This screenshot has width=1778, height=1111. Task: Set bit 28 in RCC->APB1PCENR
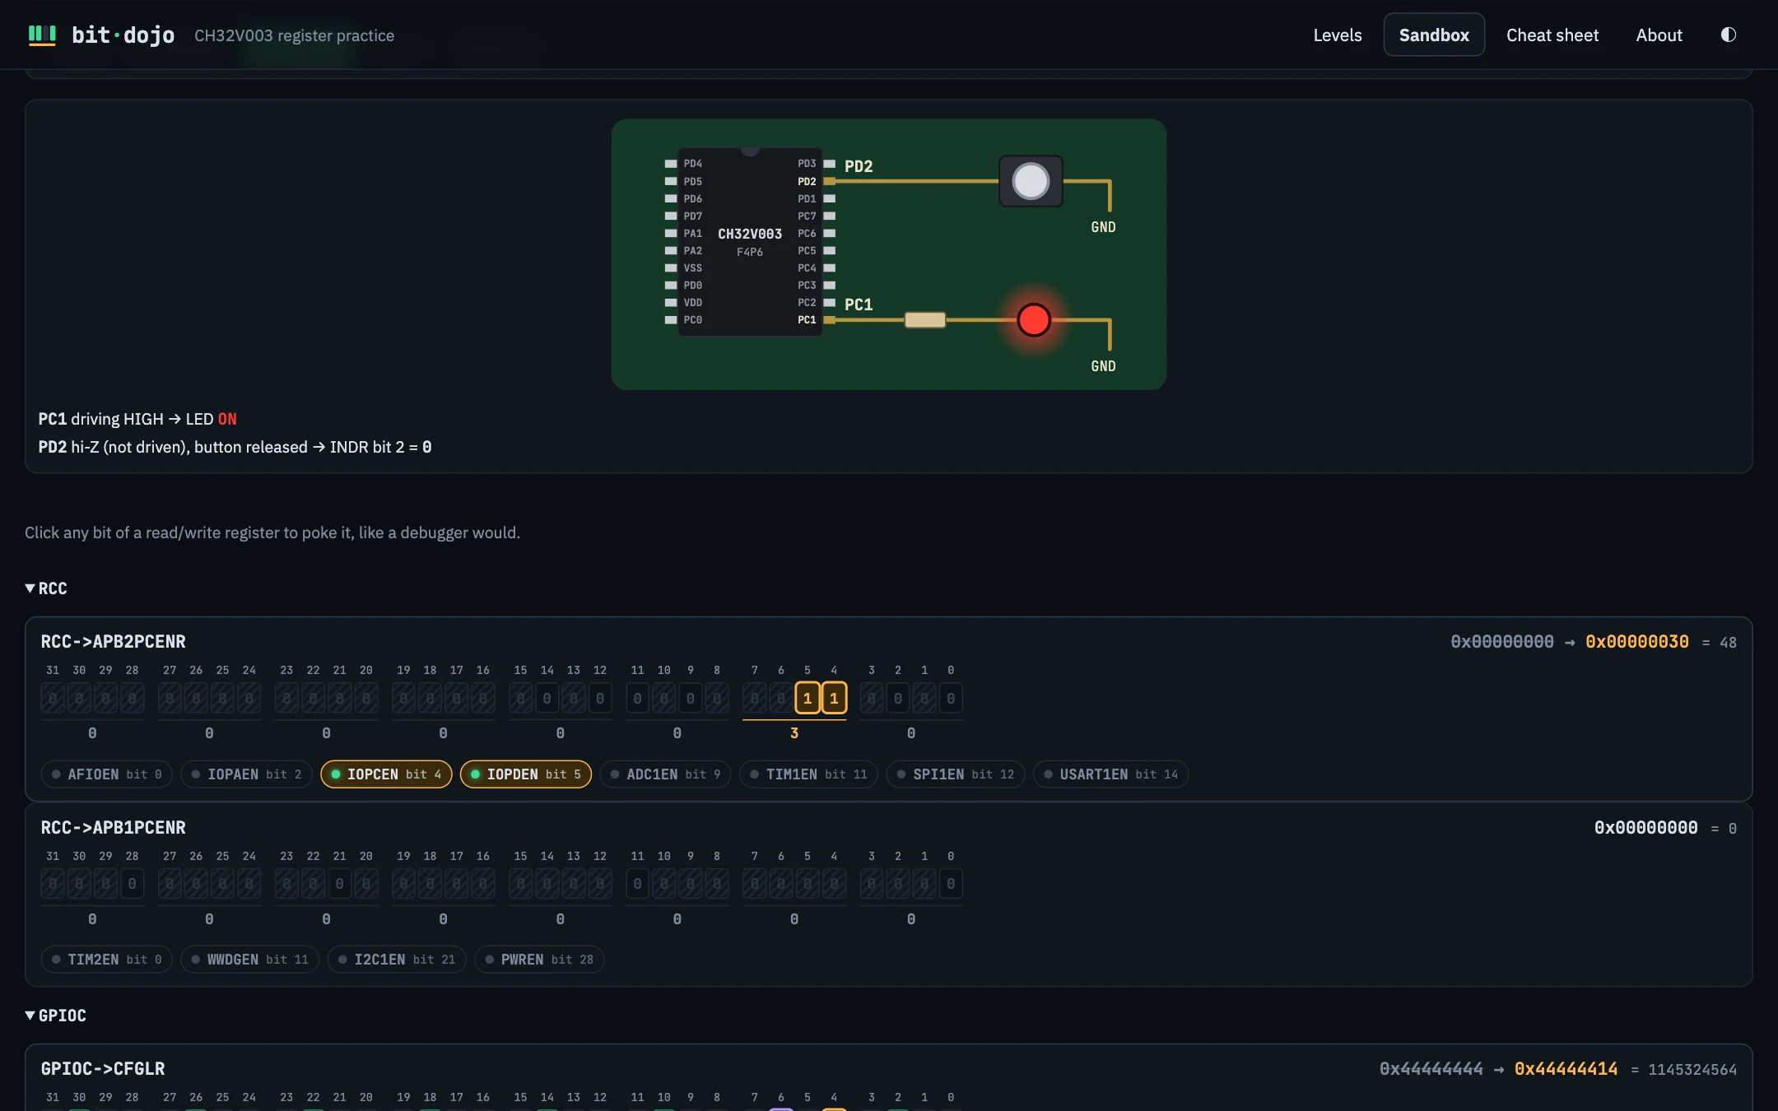pyautogui.click(x=133, y=884)
